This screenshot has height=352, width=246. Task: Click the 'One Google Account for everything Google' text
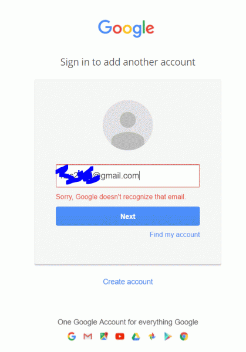click(x=127, y=322)
